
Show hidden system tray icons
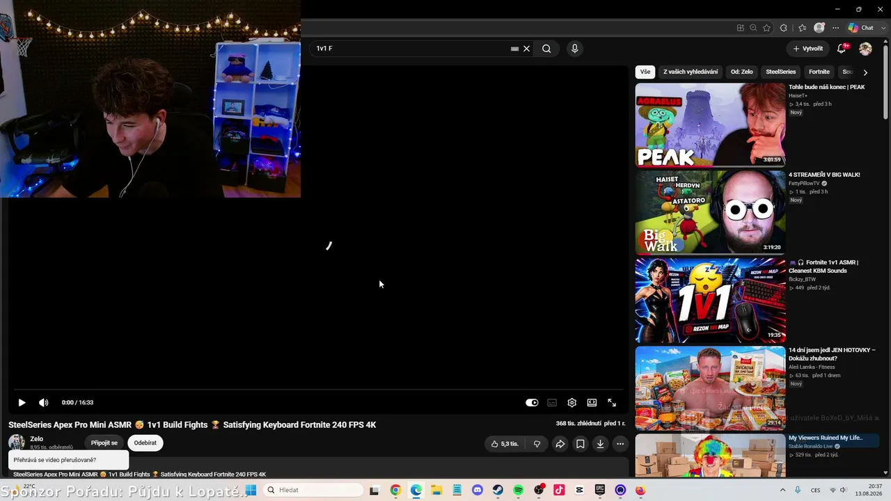[782, 490]
